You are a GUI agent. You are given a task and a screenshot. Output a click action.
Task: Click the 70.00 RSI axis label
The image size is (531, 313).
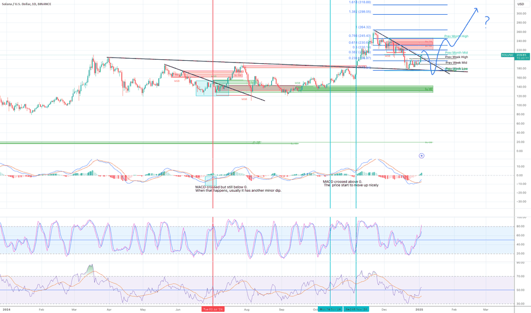(x=521, y=277)
